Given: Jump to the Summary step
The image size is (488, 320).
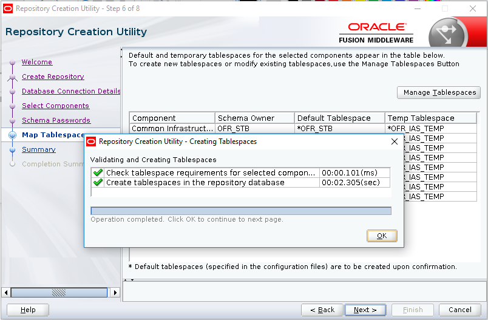Looking at the screenshot, I should click(x=38, y=149).
